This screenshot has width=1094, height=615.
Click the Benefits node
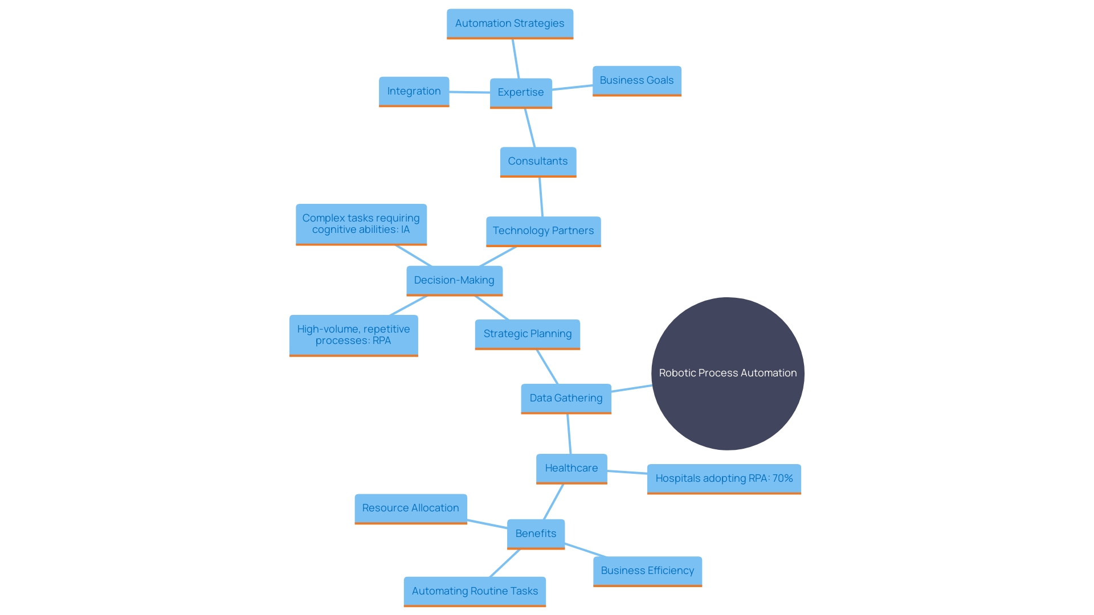tap(536, 533)
